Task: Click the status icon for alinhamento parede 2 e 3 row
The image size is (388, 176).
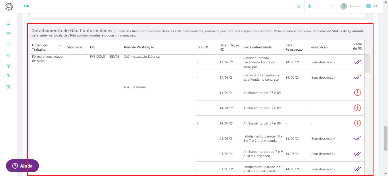Action: [358, 169]
